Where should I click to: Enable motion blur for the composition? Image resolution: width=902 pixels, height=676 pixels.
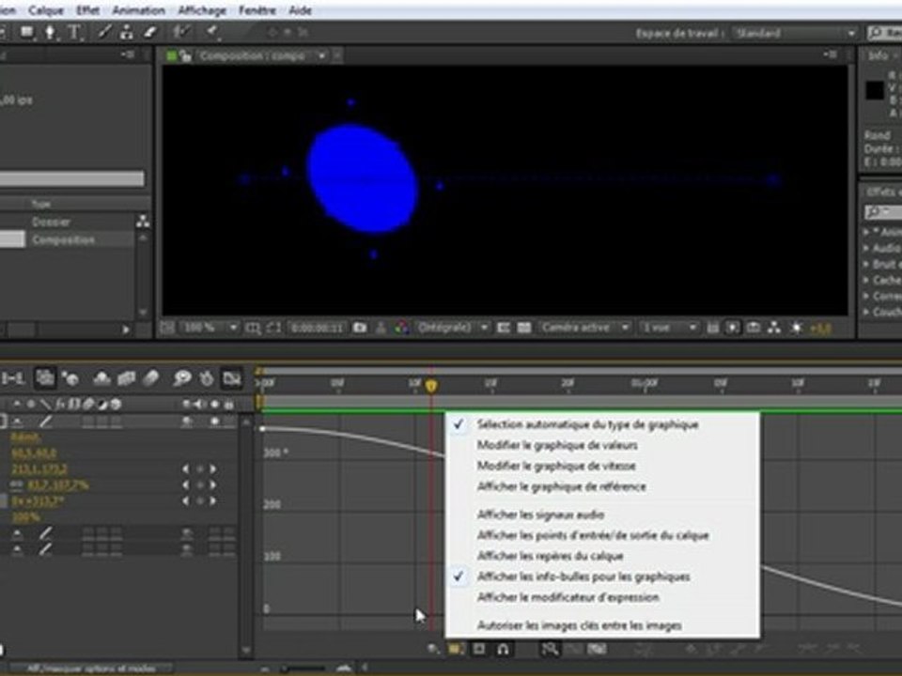tap(150, 378)
